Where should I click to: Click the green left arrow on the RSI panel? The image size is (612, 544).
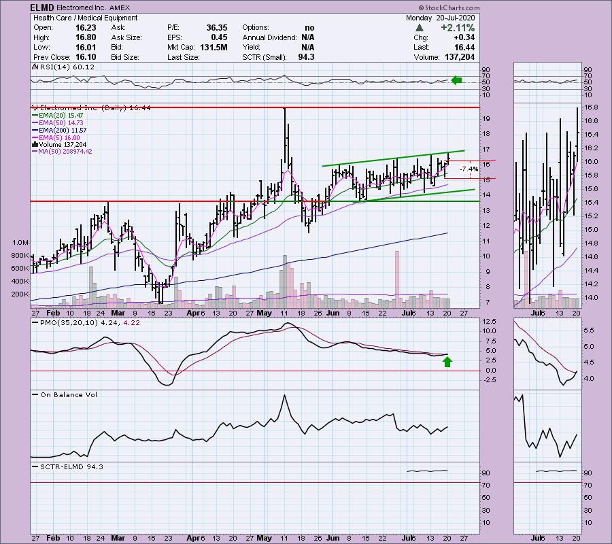click(456, 80)
